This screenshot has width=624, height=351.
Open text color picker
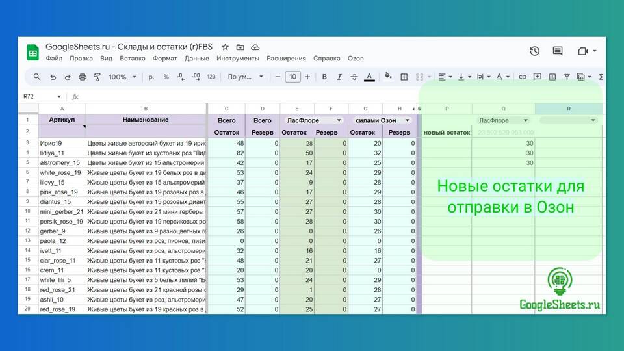click(x=369, y=77)
